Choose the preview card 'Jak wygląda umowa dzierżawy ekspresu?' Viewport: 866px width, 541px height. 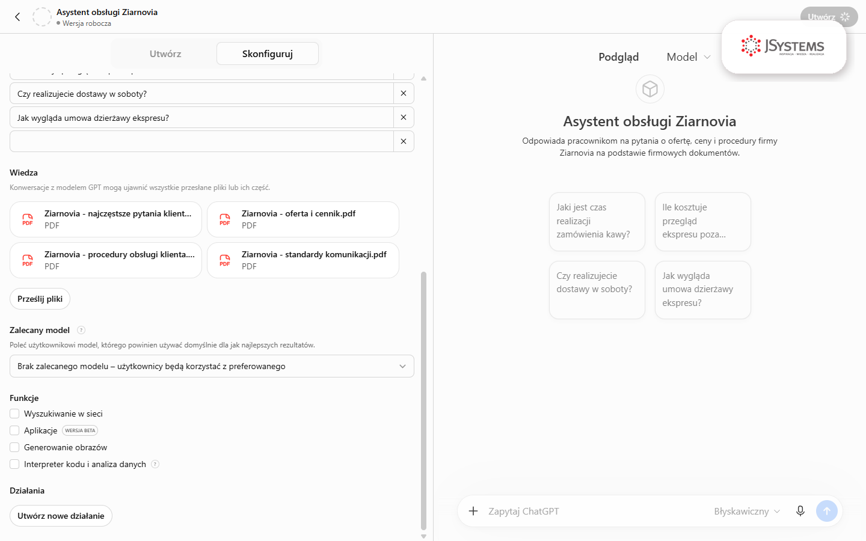tap(703, 290)
